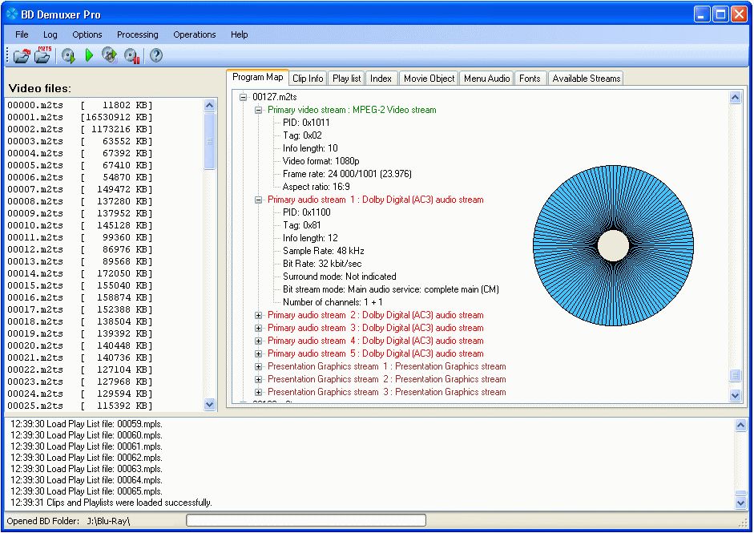Select 00001.m2ts in the Video files list

pos(80,117)
